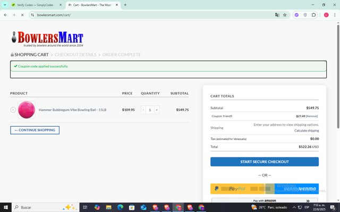340x212 pixels.
Task: Close the Cart BowlersMart tab
Action: coord(117,5)
